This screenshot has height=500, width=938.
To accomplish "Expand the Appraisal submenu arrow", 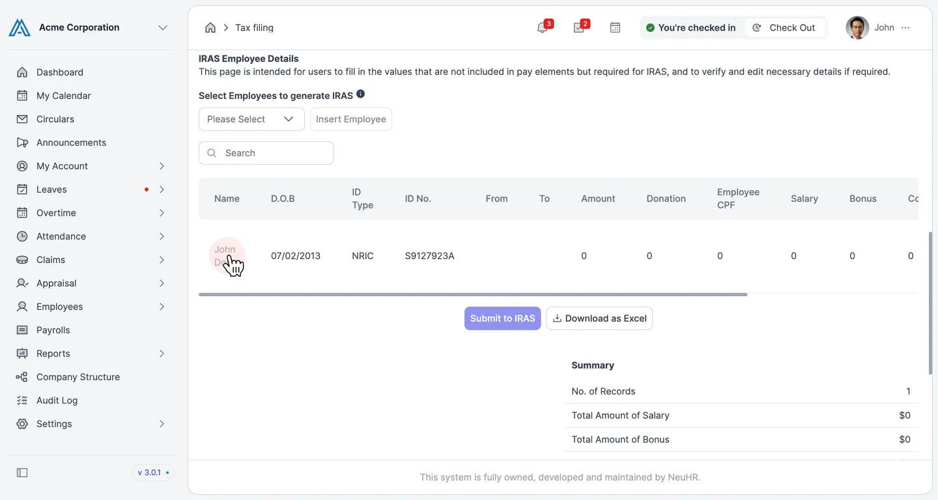I will point(162,283).
